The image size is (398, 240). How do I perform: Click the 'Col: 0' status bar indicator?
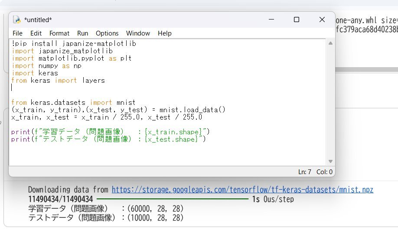tap(324, 172)
